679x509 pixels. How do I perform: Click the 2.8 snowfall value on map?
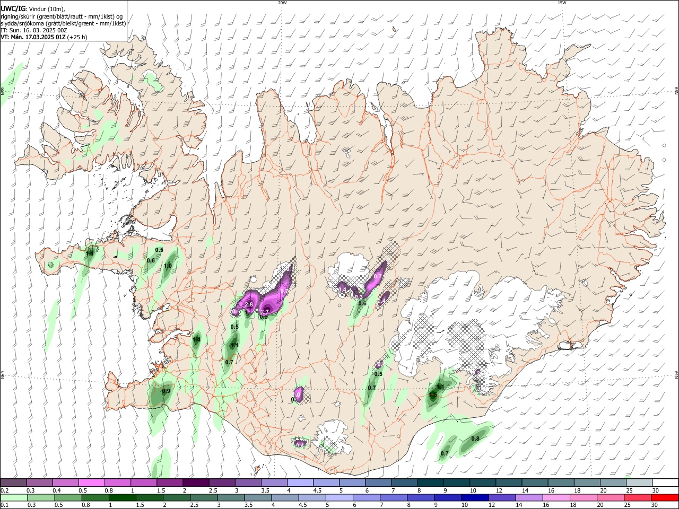coord(249,304)
